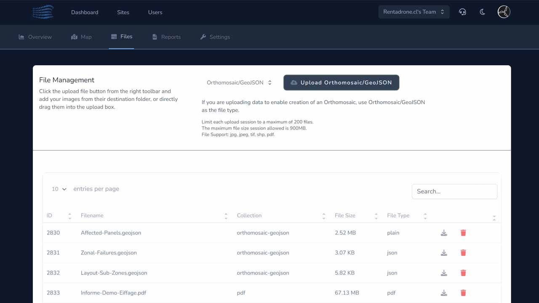Sort the table by File Size column
The width and height of the screenshot is (539, 303).
tap(345, 215)
